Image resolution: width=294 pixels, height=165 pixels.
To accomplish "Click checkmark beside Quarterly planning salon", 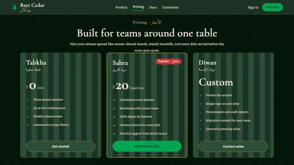I will 200,129.
